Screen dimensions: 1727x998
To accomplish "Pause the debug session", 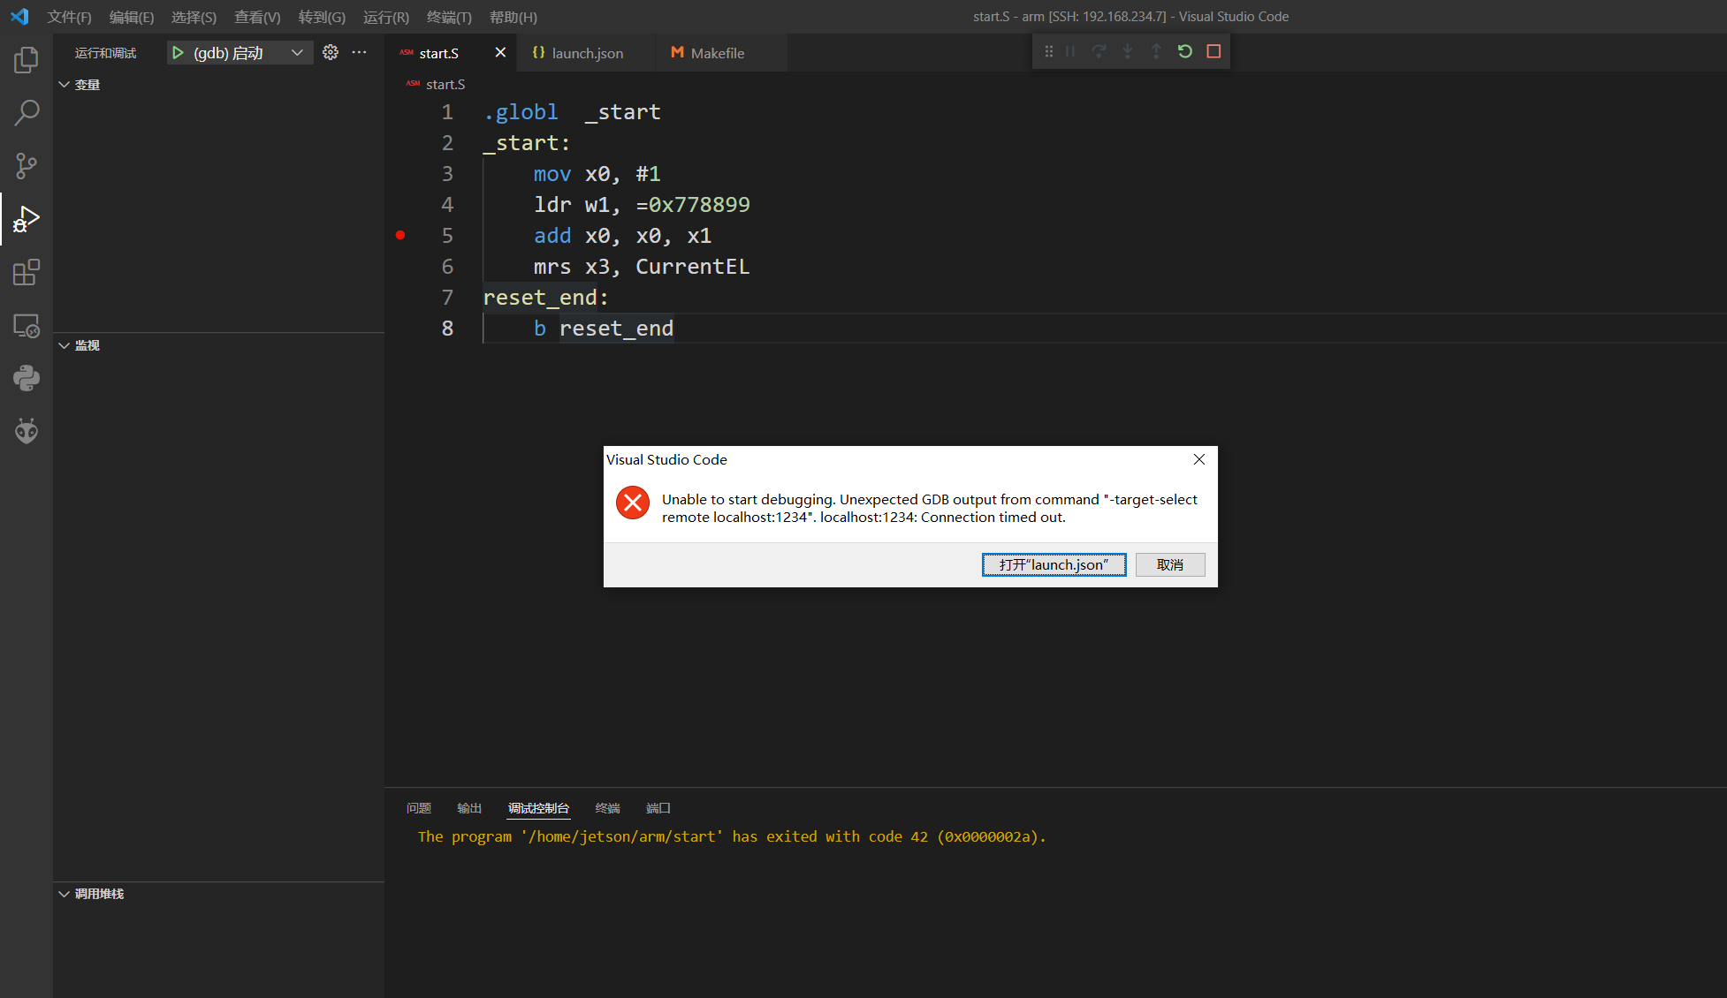I will (1070, 51).
